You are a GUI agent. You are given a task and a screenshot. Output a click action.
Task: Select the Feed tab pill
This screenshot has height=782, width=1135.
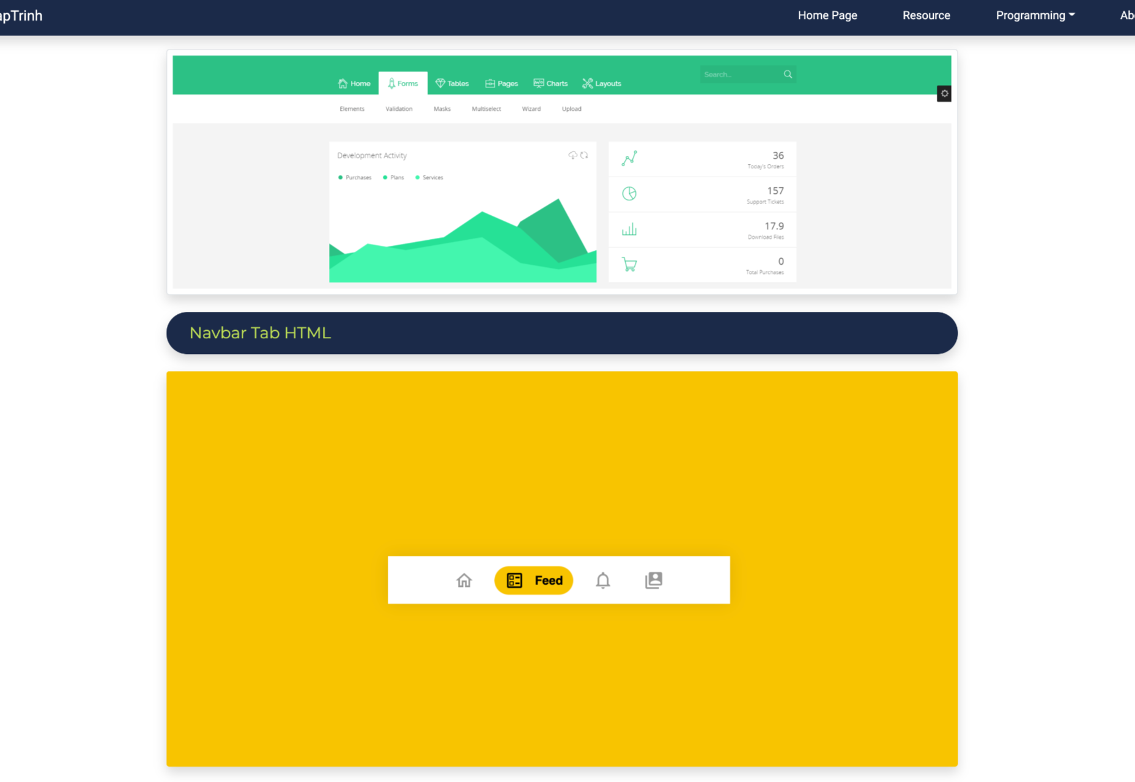click(533, 580)
